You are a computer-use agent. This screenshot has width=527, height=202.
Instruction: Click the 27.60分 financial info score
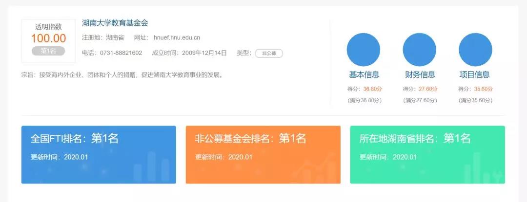428,89
